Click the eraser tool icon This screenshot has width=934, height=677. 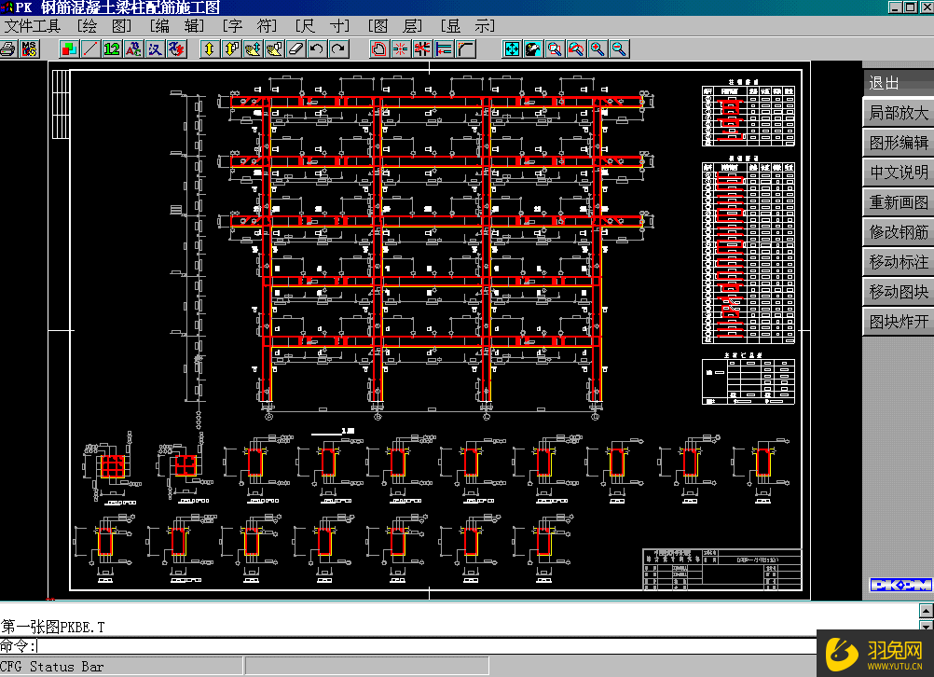click(296, 48)
